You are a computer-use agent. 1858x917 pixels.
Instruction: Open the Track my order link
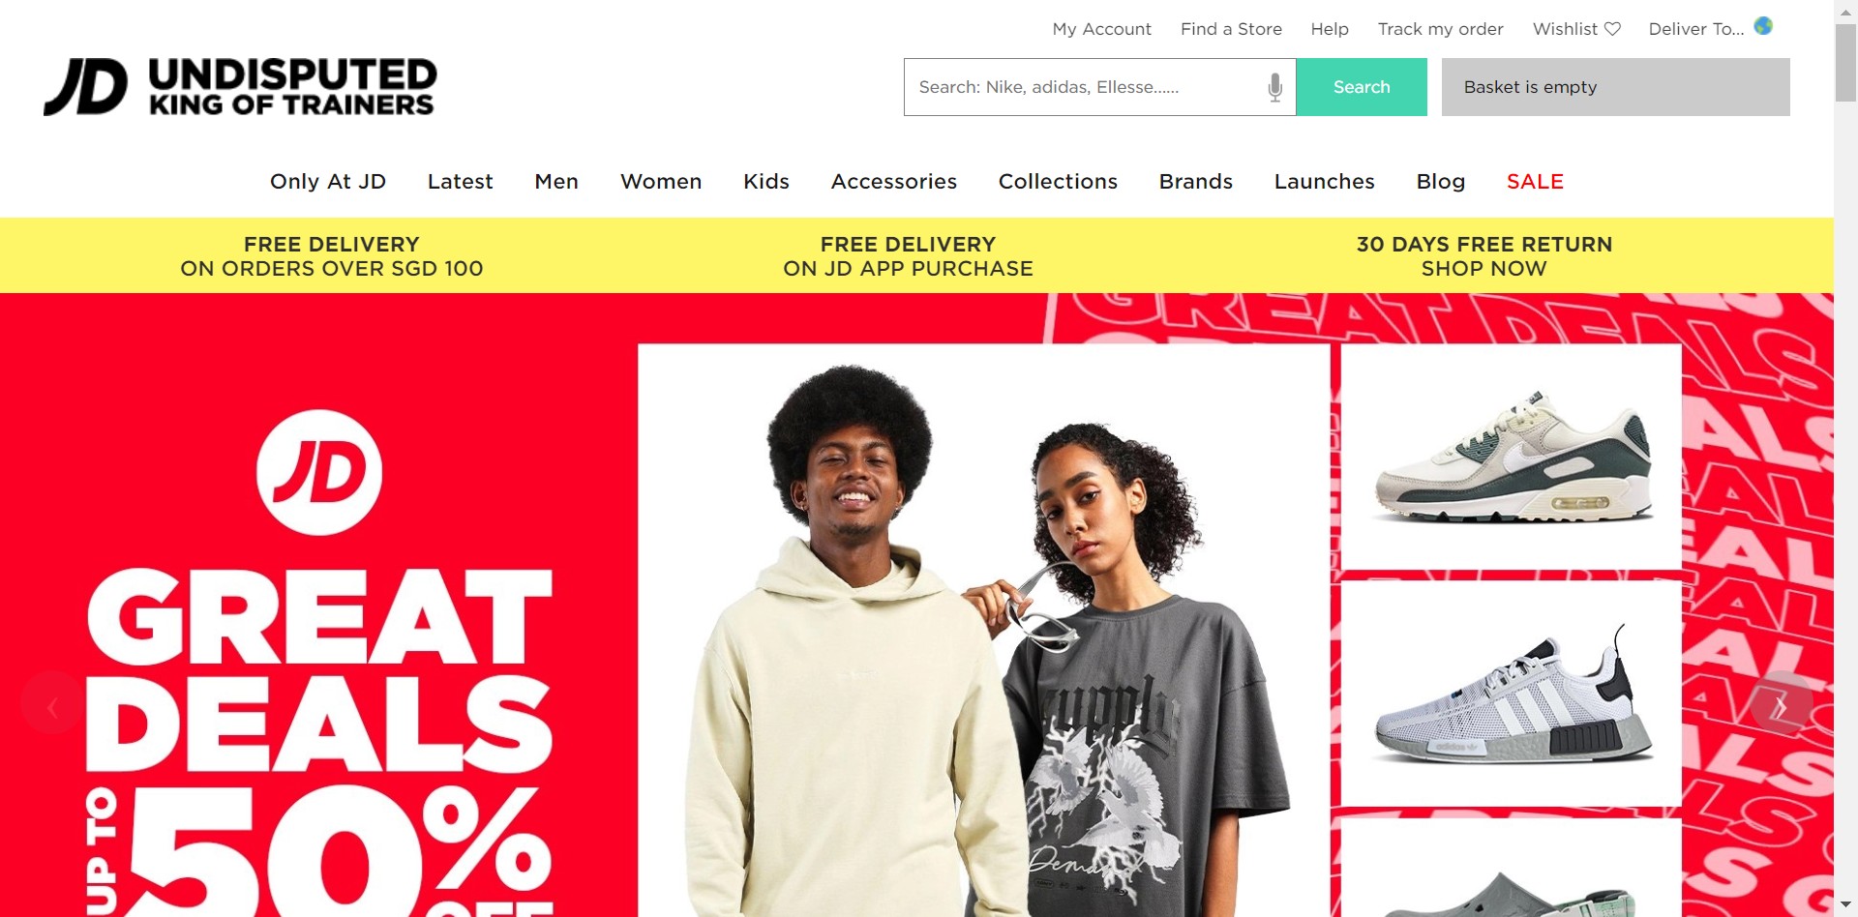click(1440, 29)
